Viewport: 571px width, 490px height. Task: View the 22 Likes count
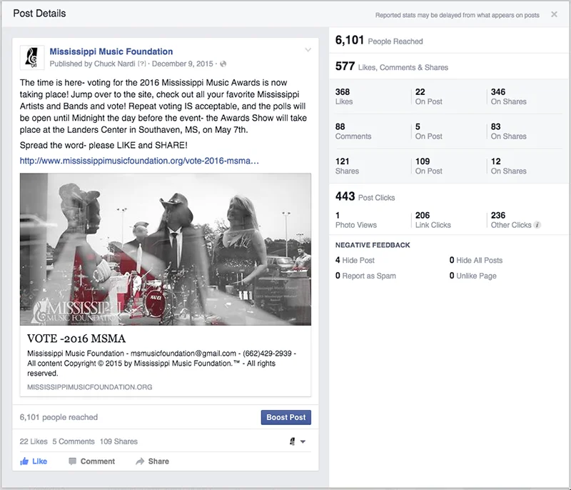(34, 441)
